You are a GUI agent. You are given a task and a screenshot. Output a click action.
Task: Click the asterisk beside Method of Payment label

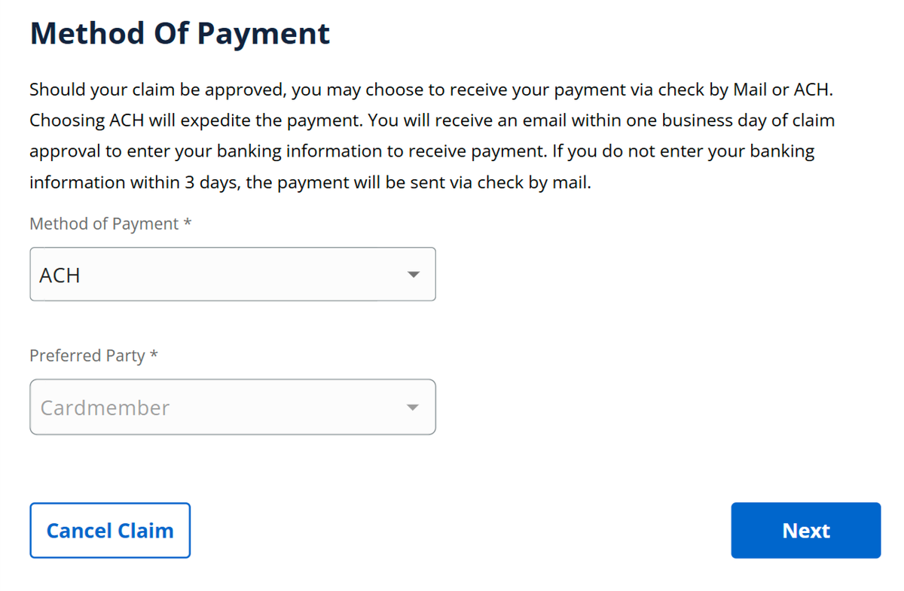coord(187,224)
